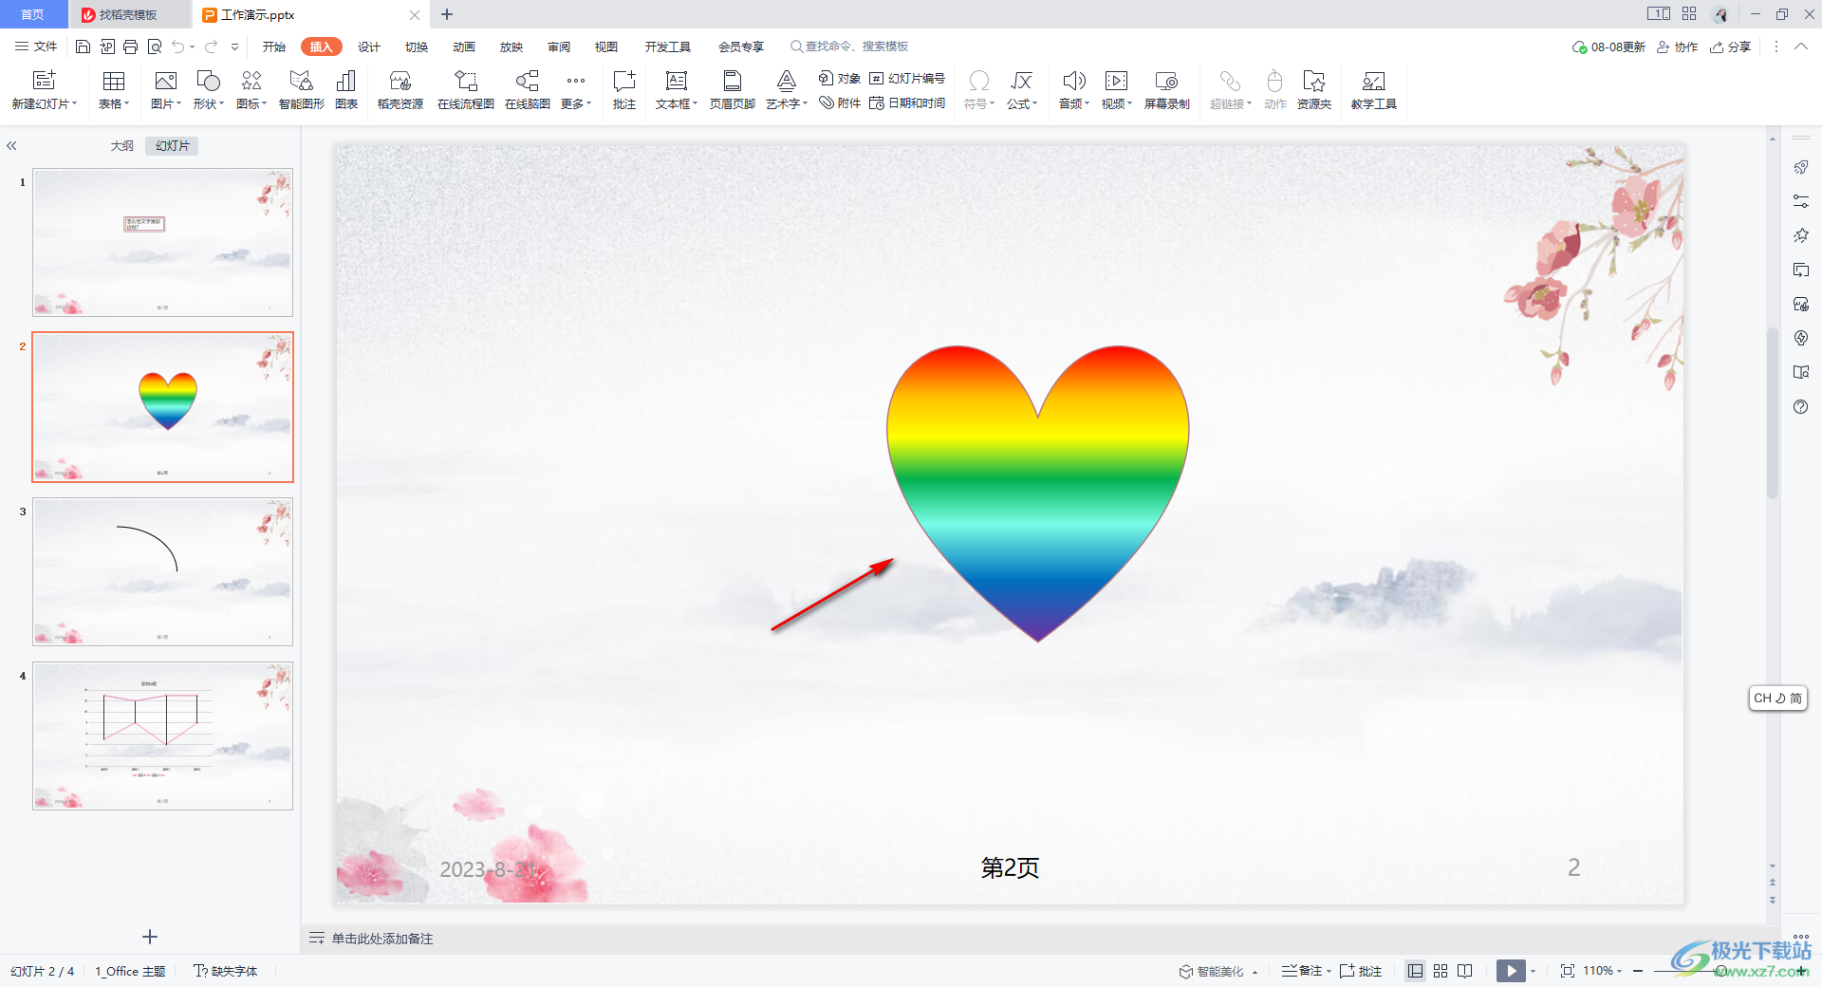Click the Print icon in quick access toolbar

click(x=131, y=47)
